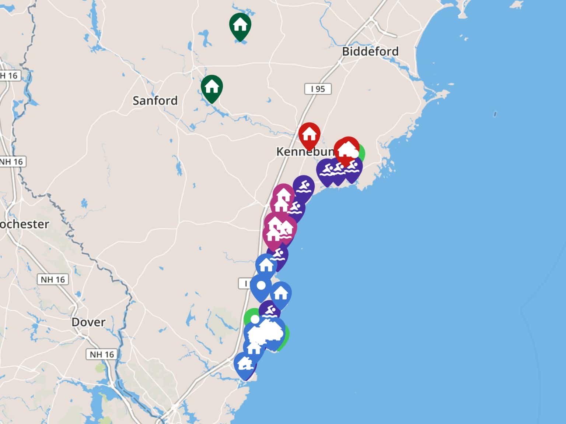This screenshot has height=424, width=566.
Task: Click the I 95 route shield
Action: tap(318, 89)
